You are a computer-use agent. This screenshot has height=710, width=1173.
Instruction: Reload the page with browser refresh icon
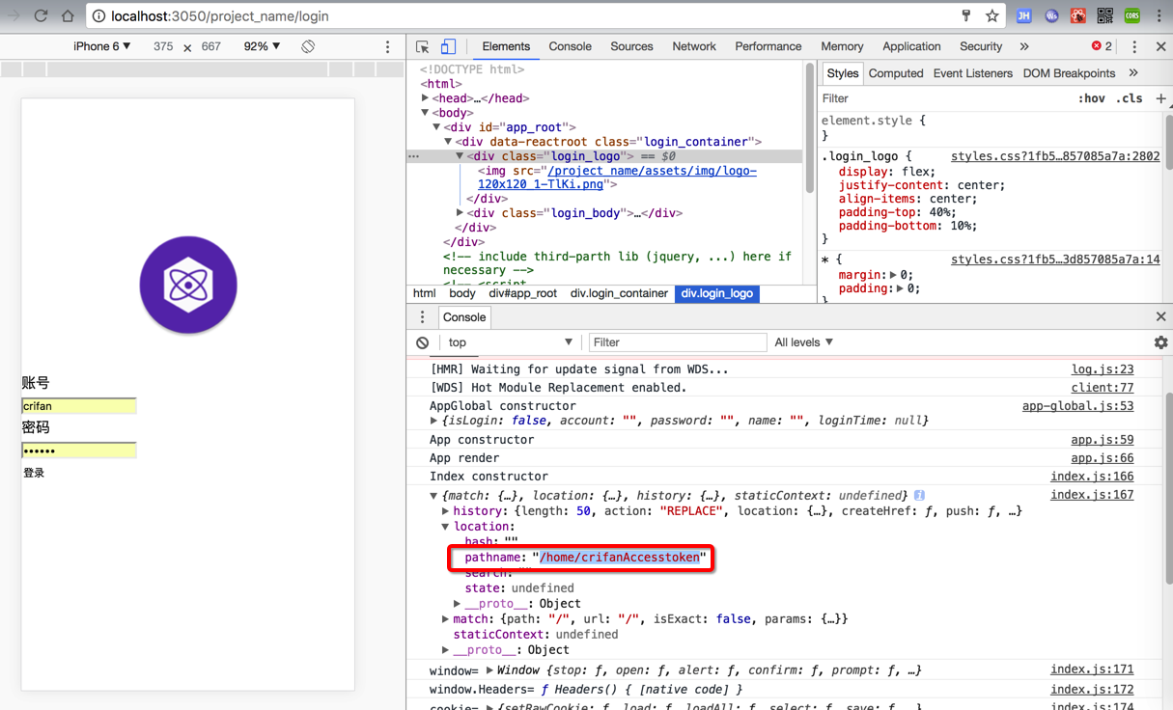tap(41, 15)
